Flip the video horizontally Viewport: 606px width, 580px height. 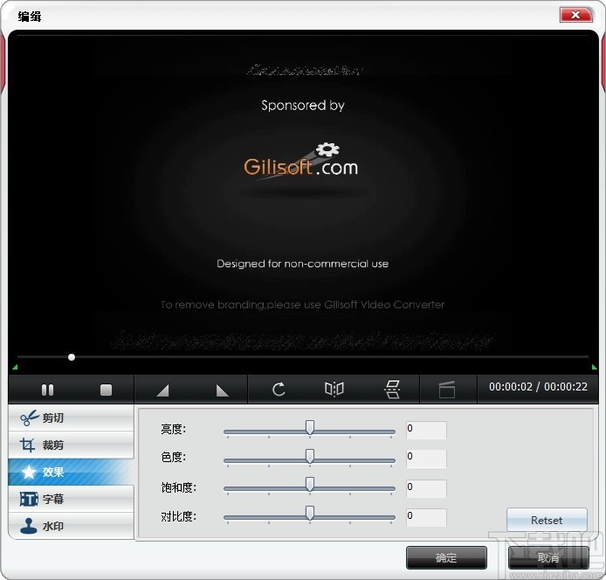pos(334,389)
